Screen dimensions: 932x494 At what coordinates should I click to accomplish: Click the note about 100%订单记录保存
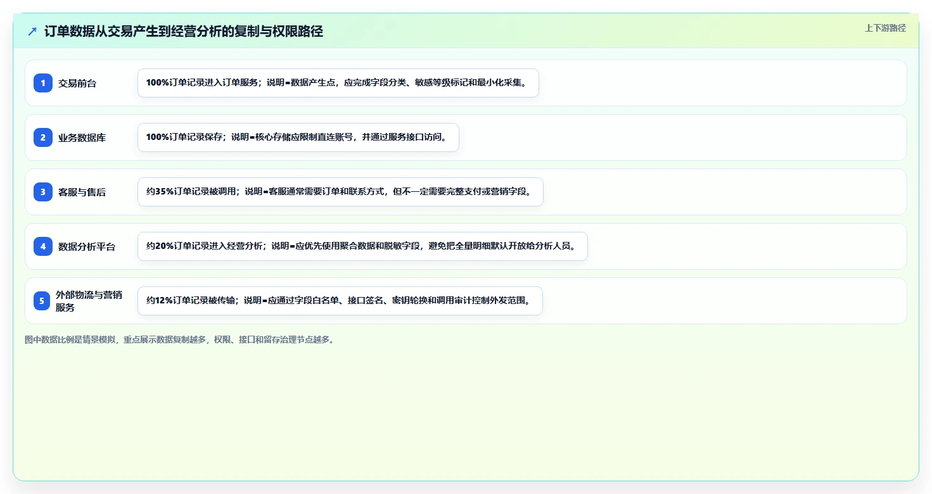[298, 137]
